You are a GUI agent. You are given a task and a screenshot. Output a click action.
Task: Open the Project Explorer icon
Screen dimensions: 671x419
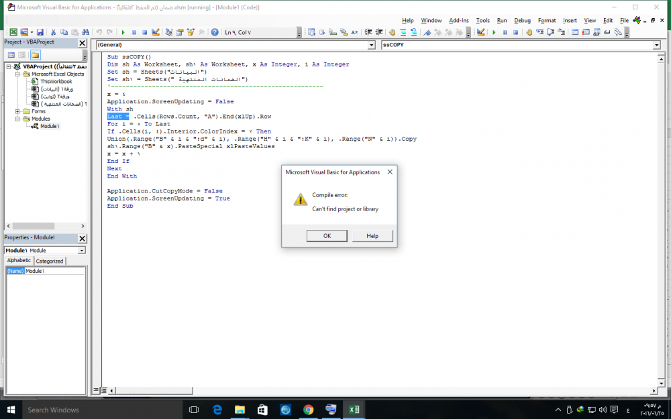click(169, 32)
